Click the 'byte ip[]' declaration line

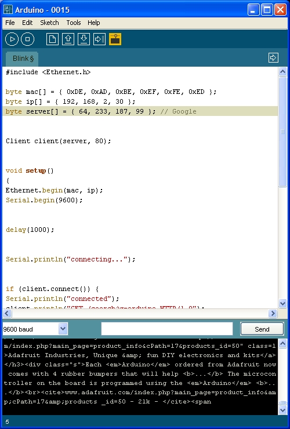pyautogui.click(x=70, y=101)
